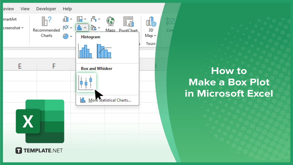The height and width of the screenshot is (165, 293).
Task: Expand the Combo Chart dropdown arrow
Action: pos(99,28)
